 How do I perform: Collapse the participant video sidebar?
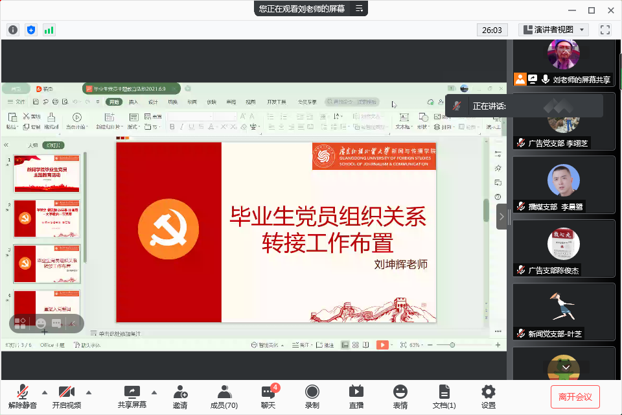tap(502, 216)
